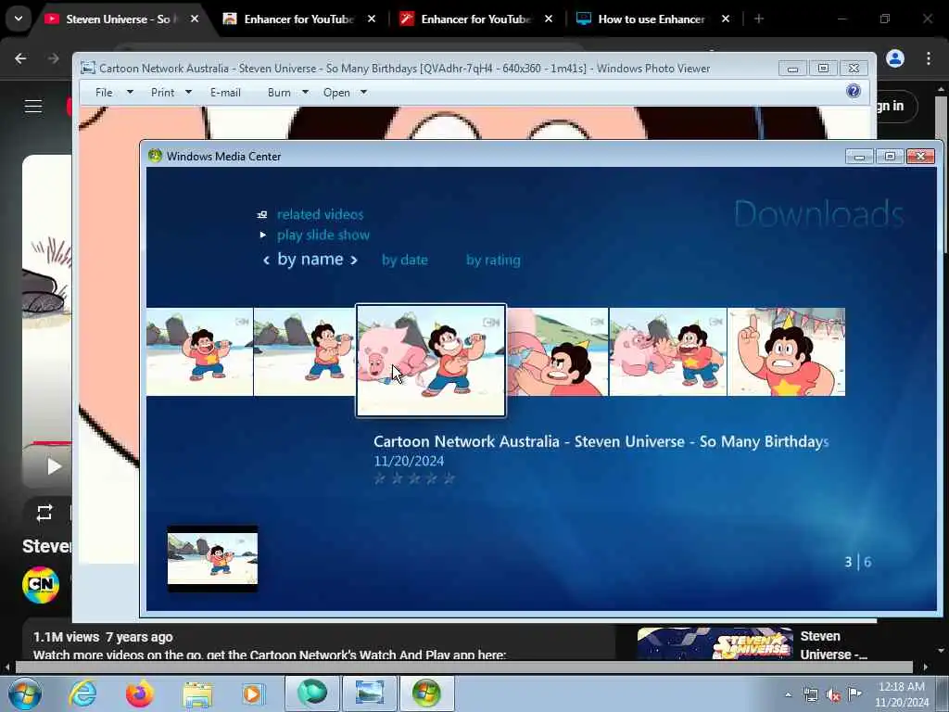This screenshot has width=949, height=712.
Task: Expand the Burn menu dropdown arrow
Action: [x=305, y=93]
